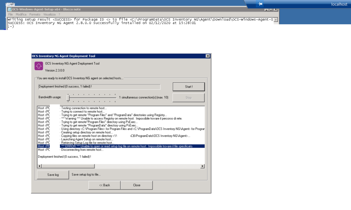The width and height of the screenshot is (351, 210).
Task: Click the Start ! button
Action: click(189, 87)
